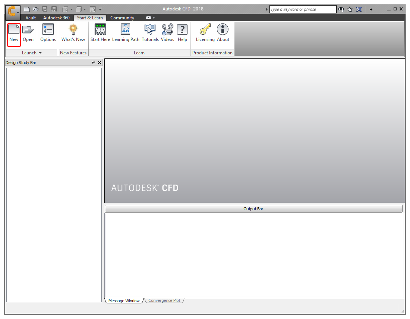Click the Output Bar header button

(x=253, y=209)
